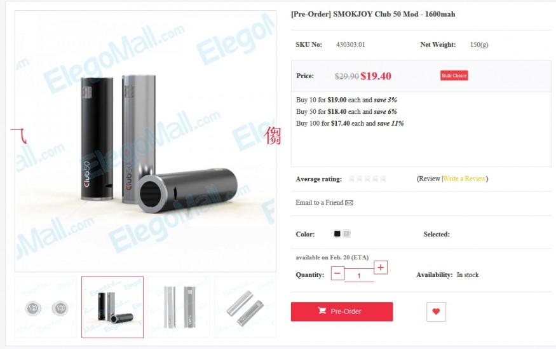Click the Email to a Friend link
Viewport: 556px width, 349px height.
click(320, 203)
